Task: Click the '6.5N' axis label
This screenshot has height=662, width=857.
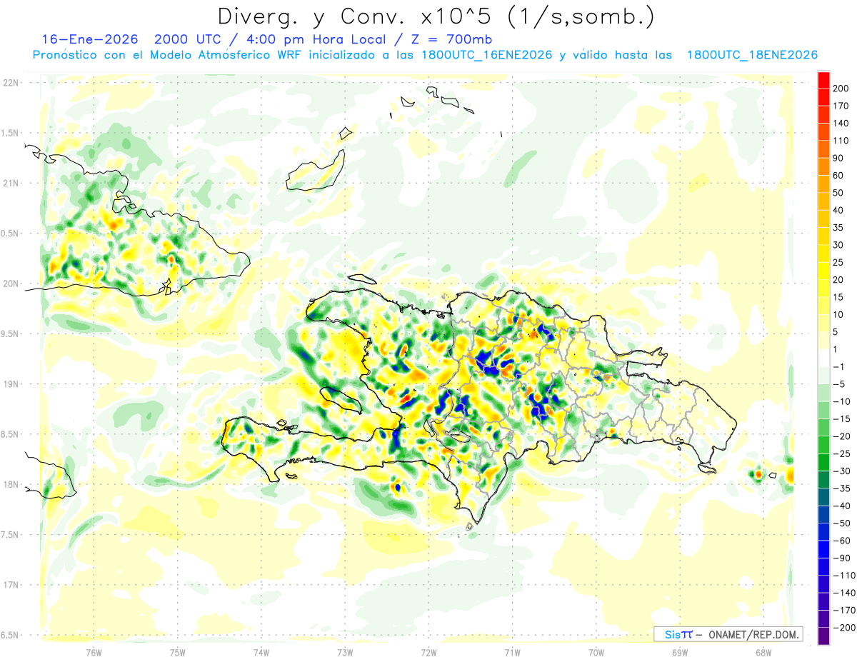Action: (10, 635)
